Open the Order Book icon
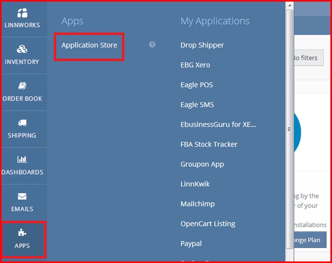 pos(22,86)
